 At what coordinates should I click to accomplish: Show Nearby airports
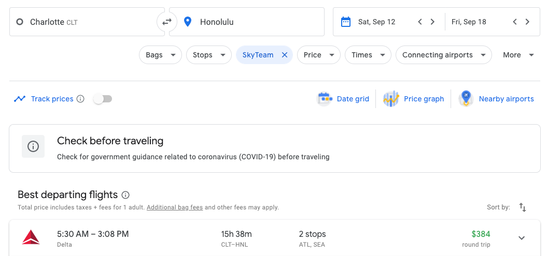497,99
